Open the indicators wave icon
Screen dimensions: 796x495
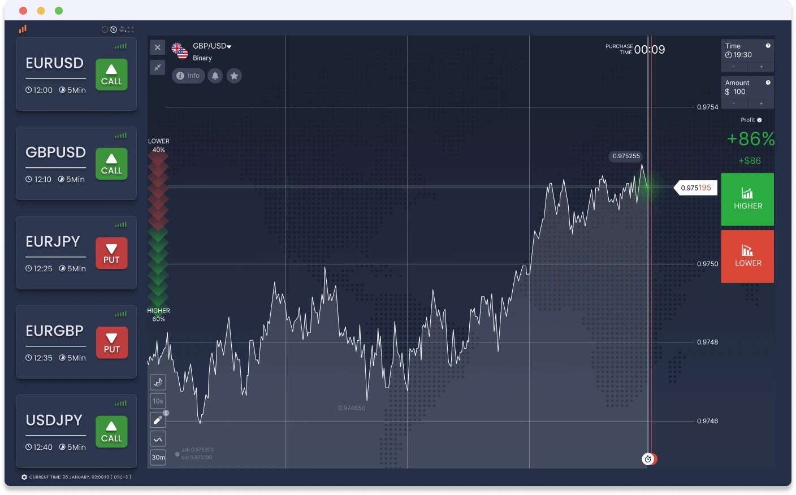point(158,439)
